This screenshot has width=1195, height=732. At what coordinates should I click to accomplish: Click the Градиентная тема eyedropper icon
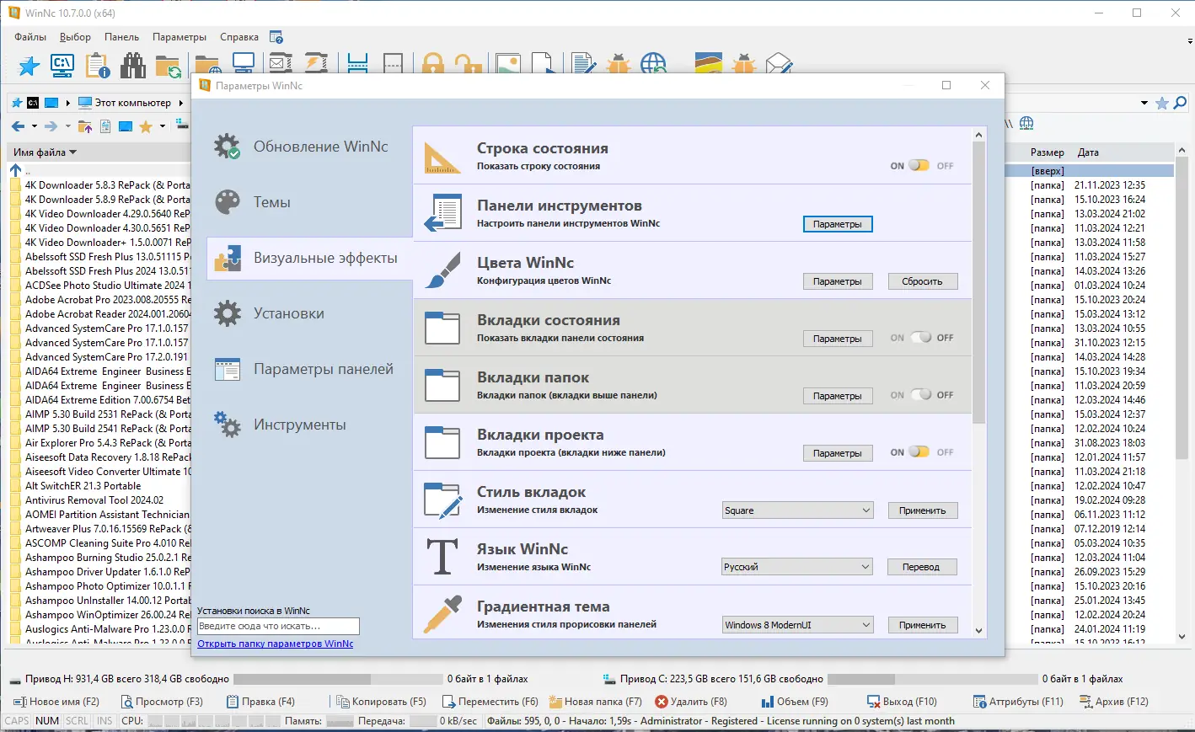point(442,614)
